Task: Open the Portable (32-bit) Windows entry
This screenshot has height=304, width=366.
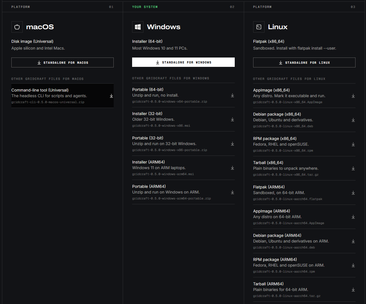Action: 183,144
